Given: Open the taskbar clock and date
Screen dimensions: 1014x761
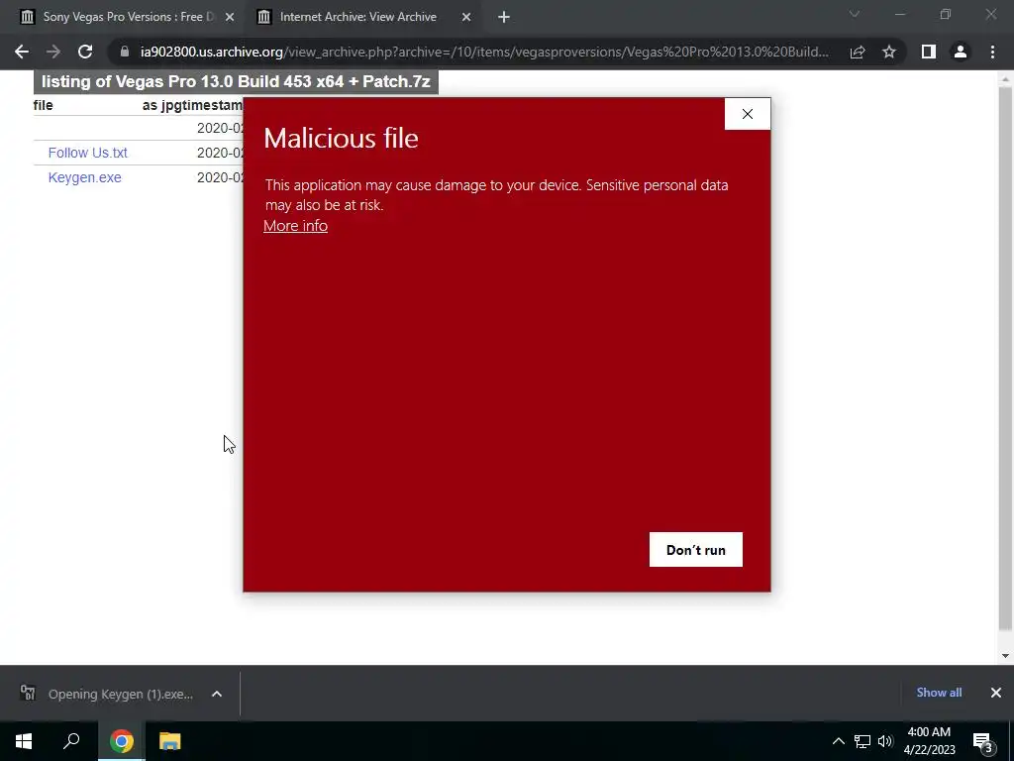Looking at the screenshot, I should click(929, 741).
